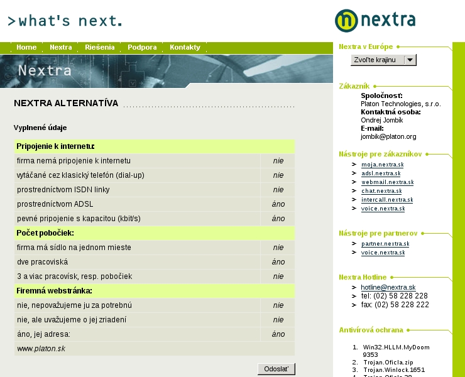
Task: Select 'nie, ale uvažujeme o jej zriadení' text
Action: click(x=72, y=320)
